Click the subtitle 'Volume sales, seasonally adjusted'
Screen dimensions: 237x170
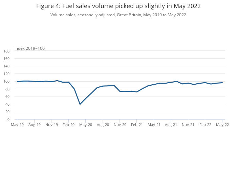pyautogui.click(x=118, y=15)
